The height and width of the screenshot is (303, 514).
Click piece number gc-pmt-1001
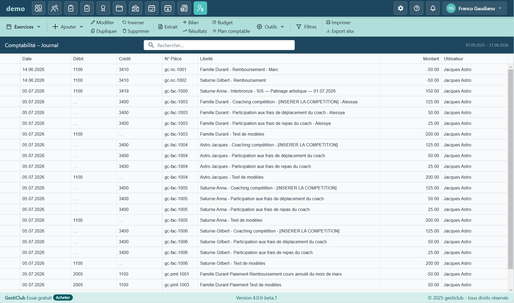[177, 274]
